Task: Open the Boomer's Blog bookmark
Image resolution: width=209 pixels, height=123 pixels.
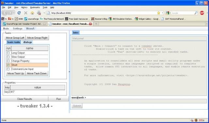Action: 99,19
